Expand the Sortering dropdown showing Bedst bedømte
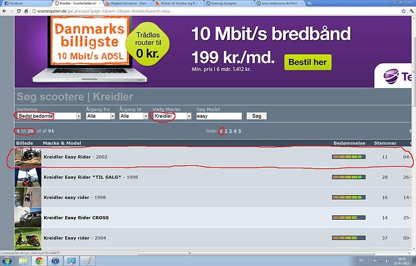Image resolution: width=416 pixels, height=266 pixels. point(49,116)
